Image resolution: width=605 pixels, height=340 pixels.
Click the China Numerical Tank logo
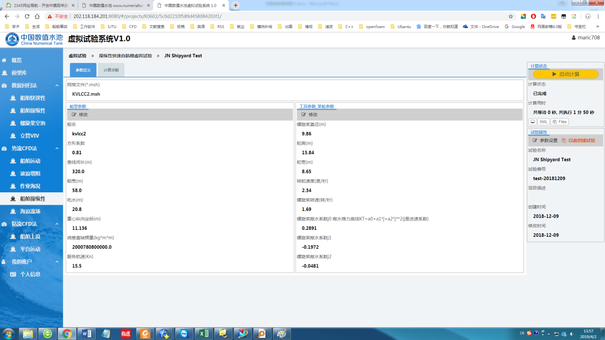pos(33,40)
